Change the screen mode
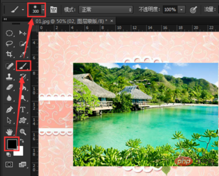The height and width of the screenshot is (176, 219). pyautogui.click(x=23, y=164)
